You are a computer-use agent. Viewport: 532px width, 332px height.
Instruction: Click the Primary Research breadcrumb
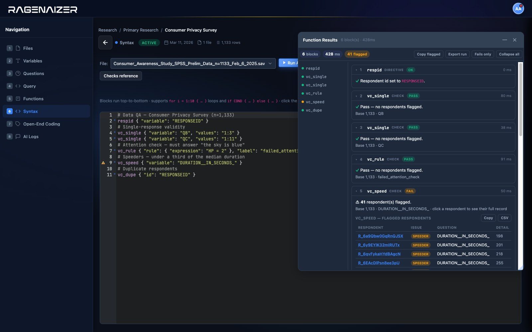pos(141,30)
